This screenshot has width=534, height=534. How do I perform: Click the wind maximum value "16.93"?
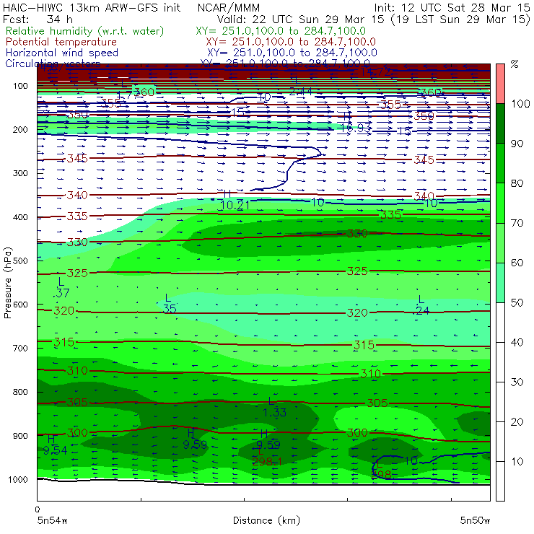[x=356, y=128]
